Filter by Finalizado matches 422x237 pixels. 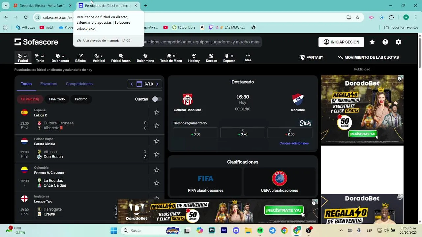pyautogui.click(x=57, y=99)
